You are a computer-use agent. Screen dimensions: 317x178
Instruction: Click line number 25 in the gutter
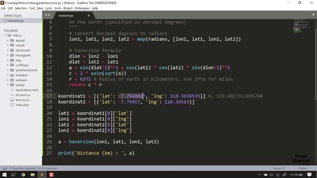tap(49, 142)
